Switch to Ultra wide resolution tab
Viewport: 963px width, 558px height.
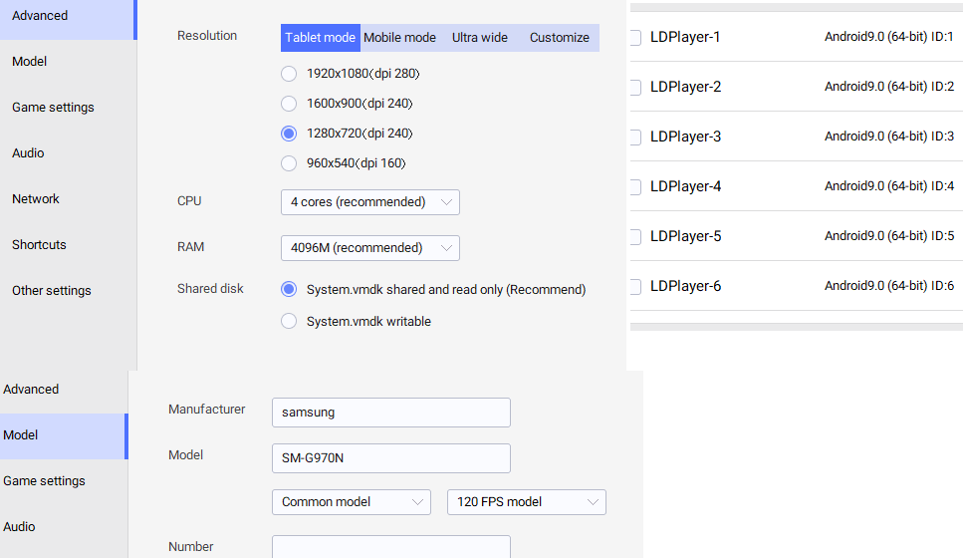tap(480, 38)
